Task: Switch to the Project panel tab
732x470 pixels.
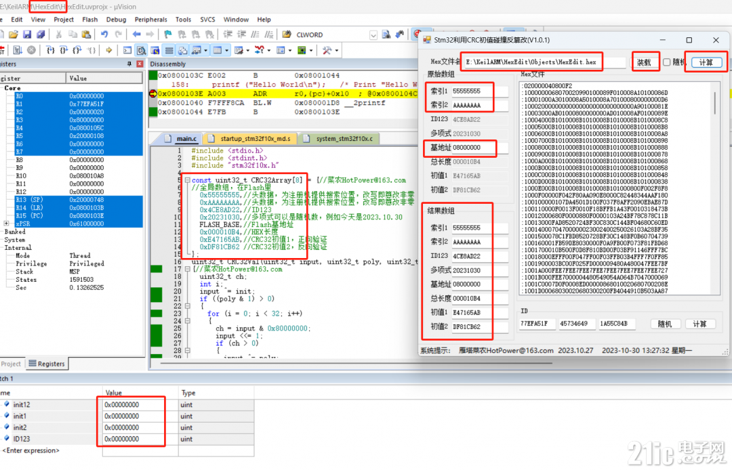Action: click(x=11, y=364)
